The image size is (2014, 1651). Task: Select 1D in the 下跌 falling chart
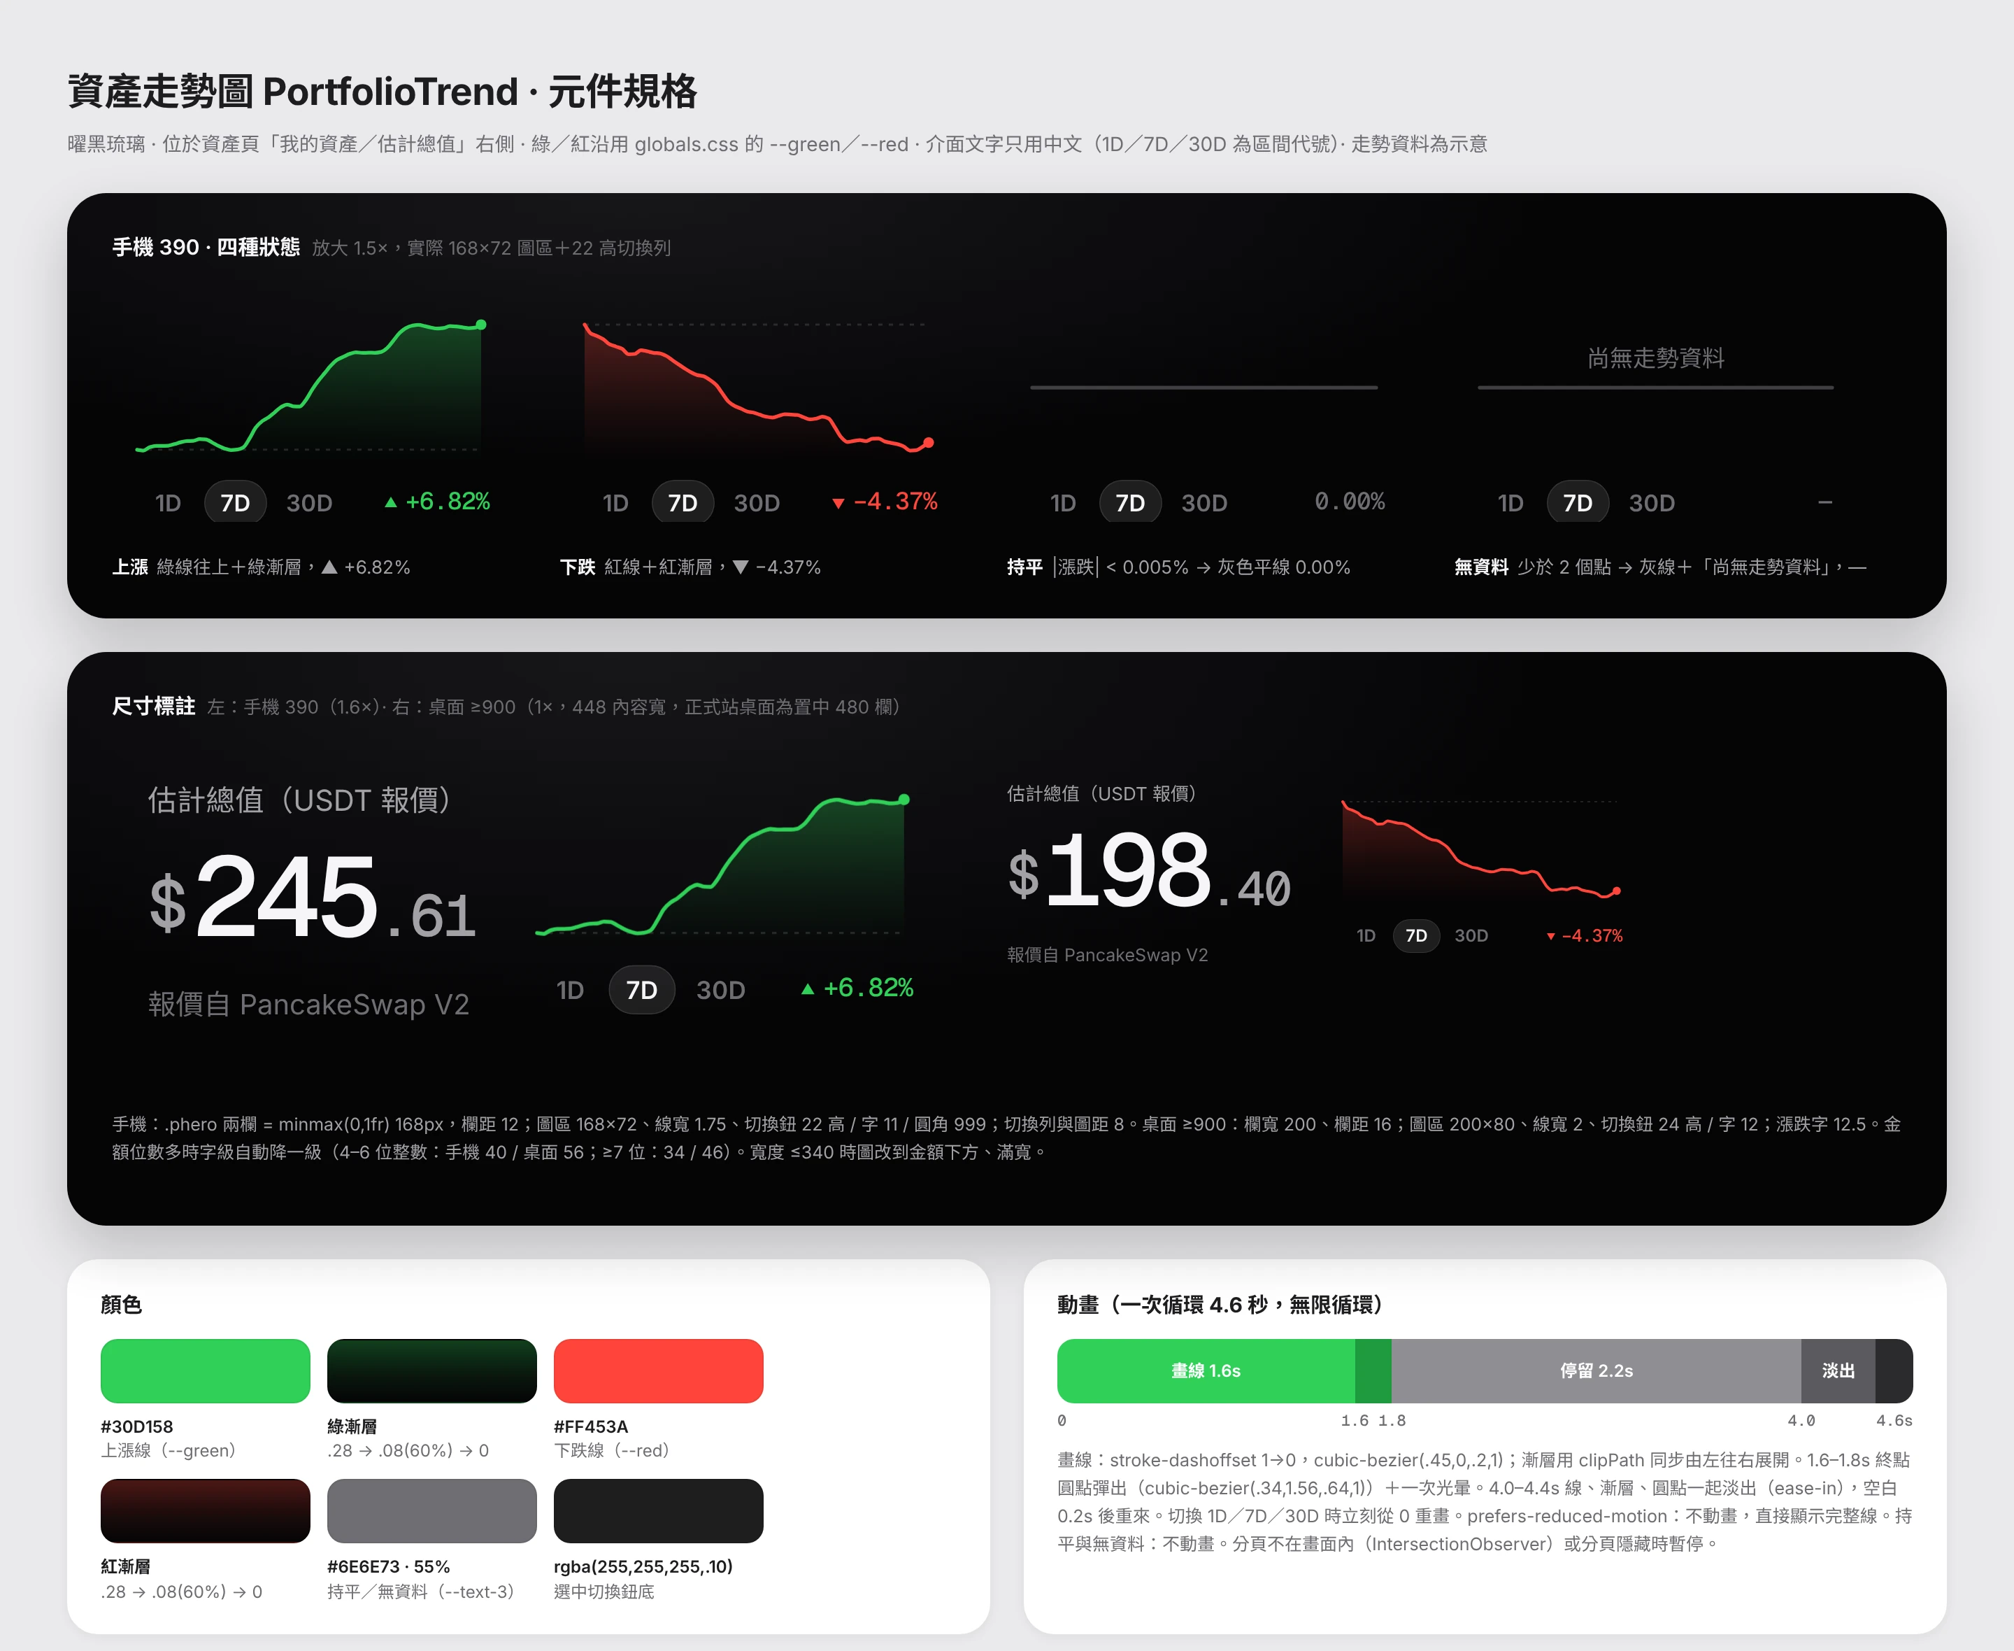point(616,503)
